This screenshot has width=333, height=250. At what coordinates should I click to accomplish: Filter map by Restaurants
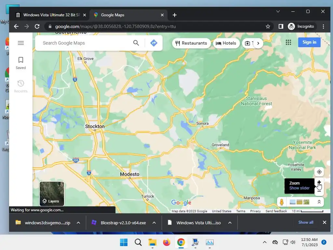click(x=191, y=43)
